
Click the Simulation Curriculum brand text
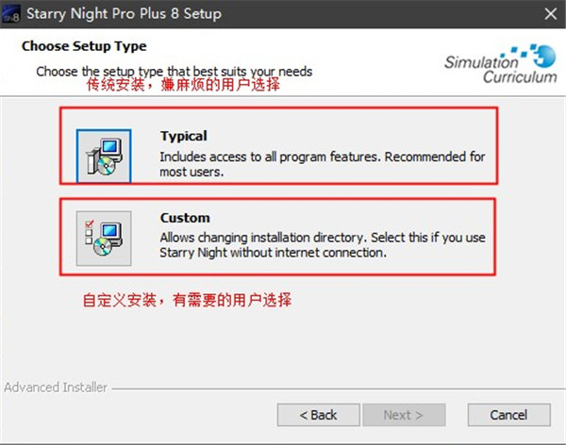point(501,69)
